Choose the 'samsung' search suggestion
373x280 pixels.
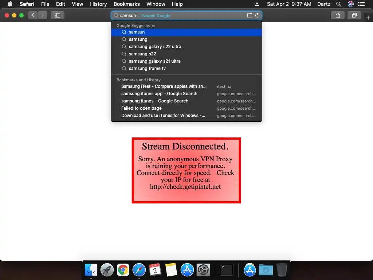[x=186, y=39]
